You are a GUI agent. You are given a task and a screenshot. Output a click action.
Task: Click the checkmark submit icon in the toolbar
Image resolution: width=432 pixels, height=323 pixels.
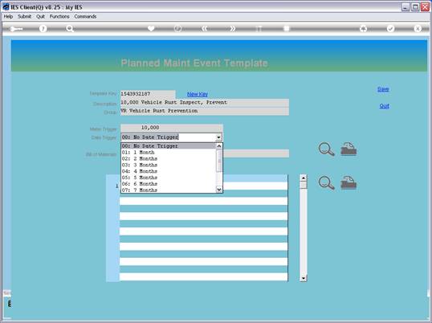pos(390,28)
